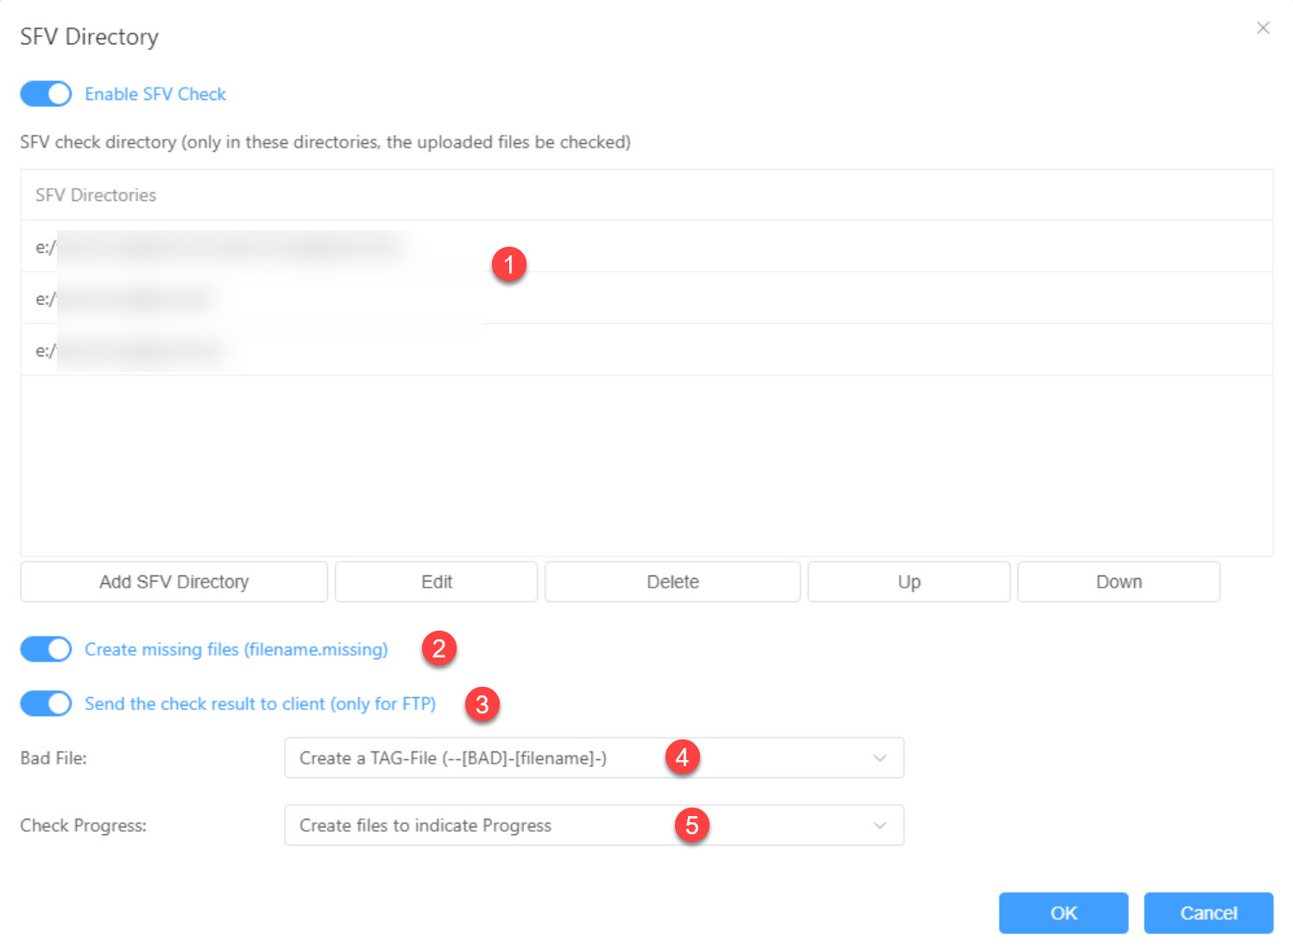Click the SFV Directory dialog title
Image resolution: width=1293 pixels, height=949 pixels.
tap(90, 36)
